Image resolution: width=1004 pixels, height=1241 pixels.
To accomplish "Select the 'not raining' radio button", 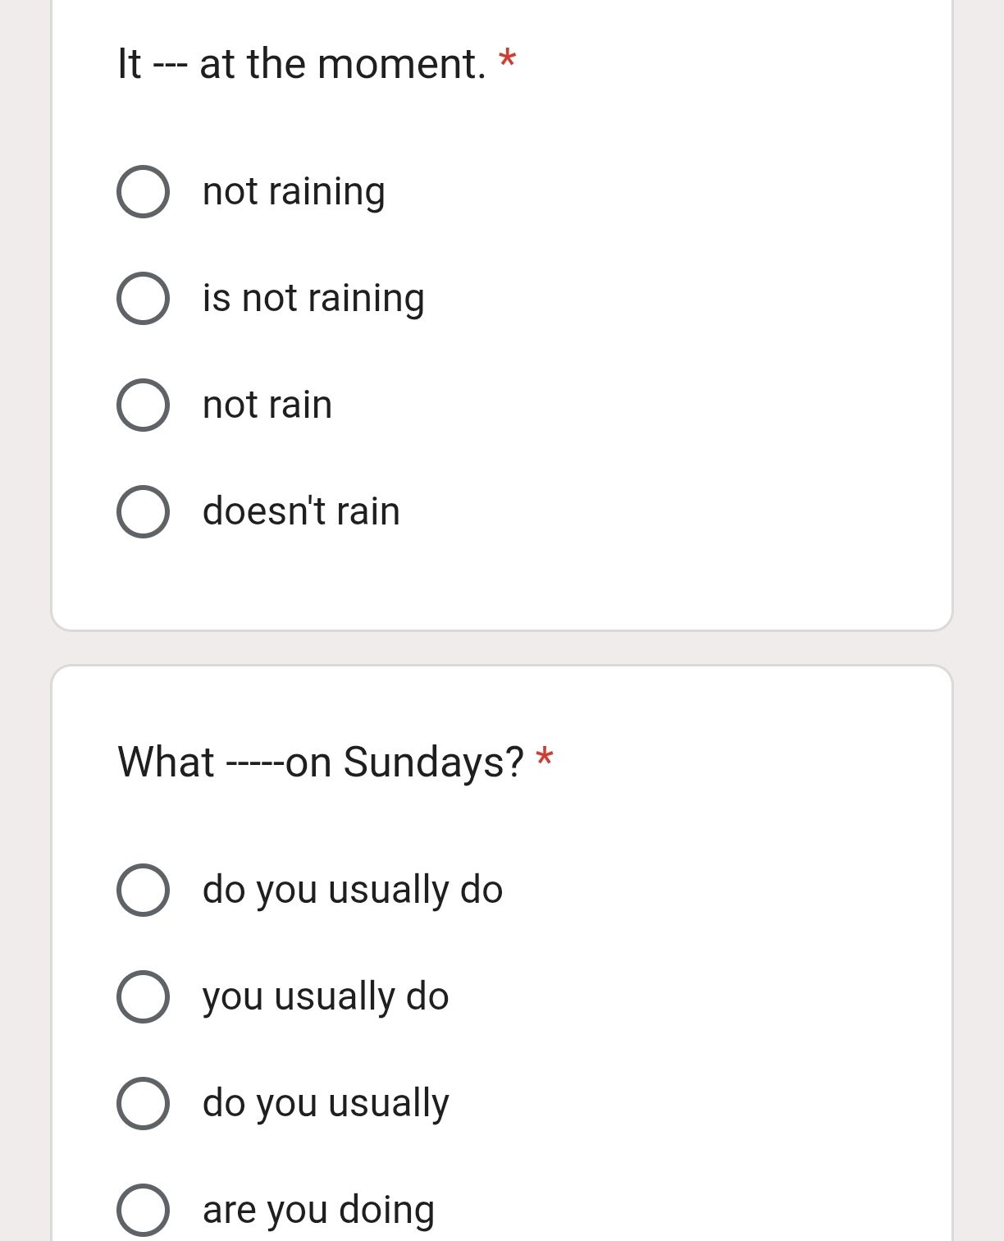I will coord(144,192).
